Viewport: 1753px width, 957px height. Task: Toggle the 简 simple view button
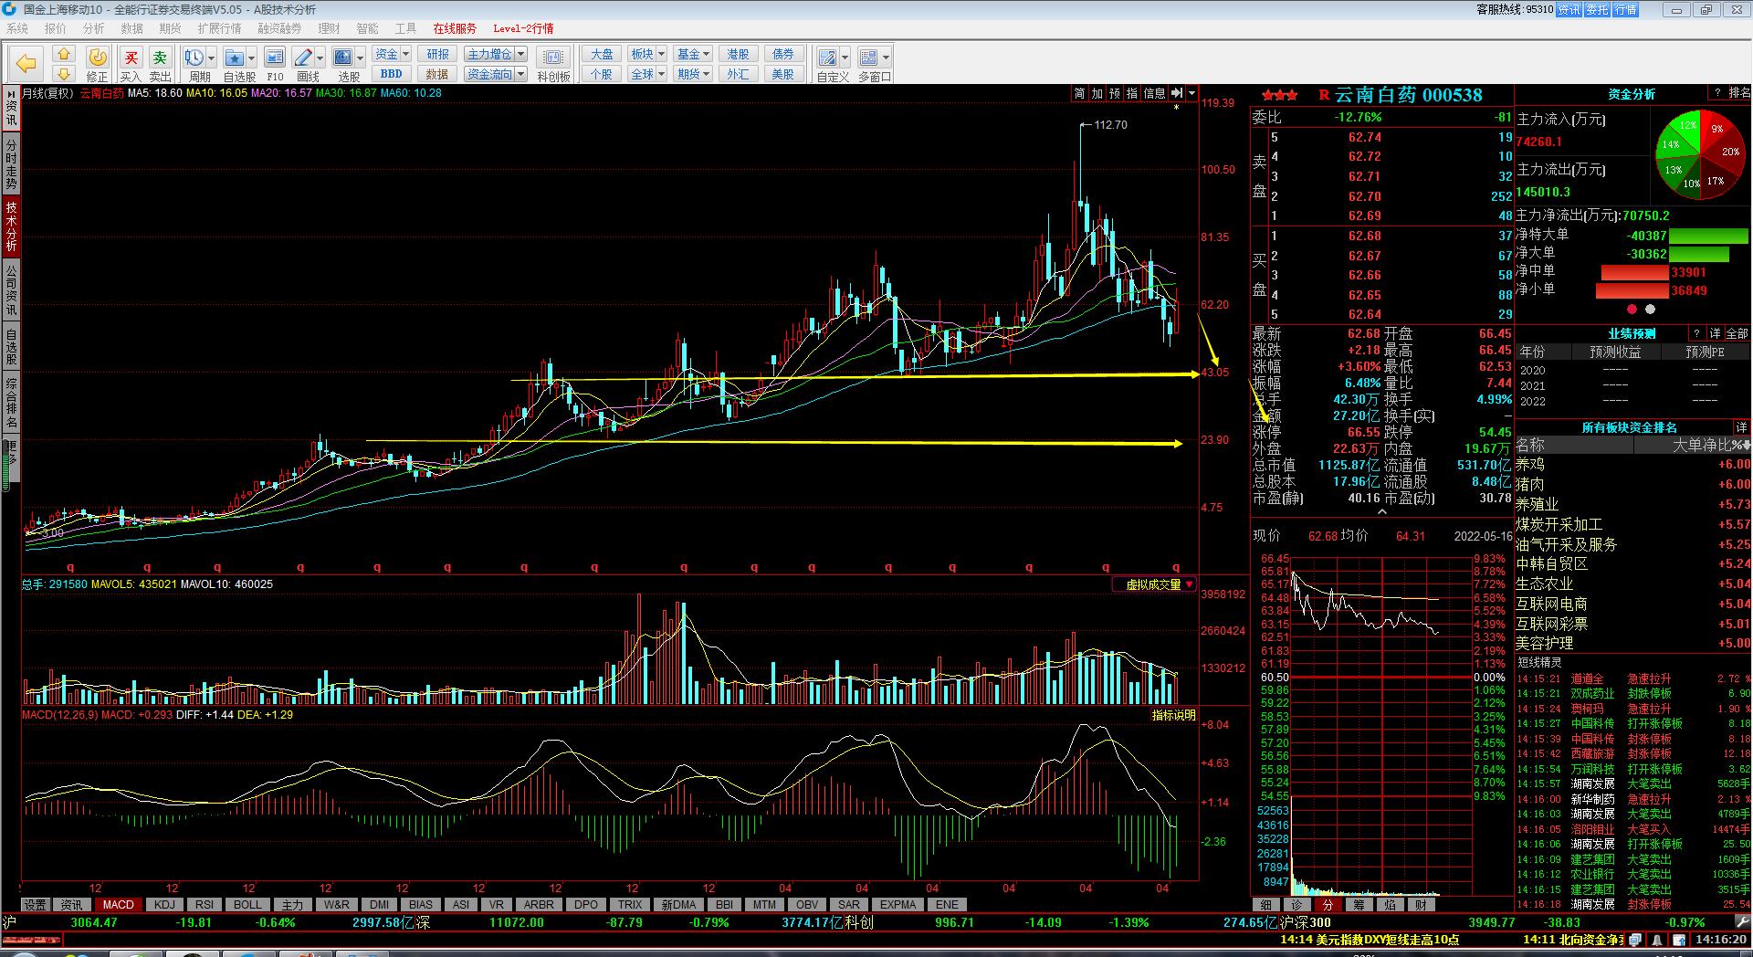1079,93
